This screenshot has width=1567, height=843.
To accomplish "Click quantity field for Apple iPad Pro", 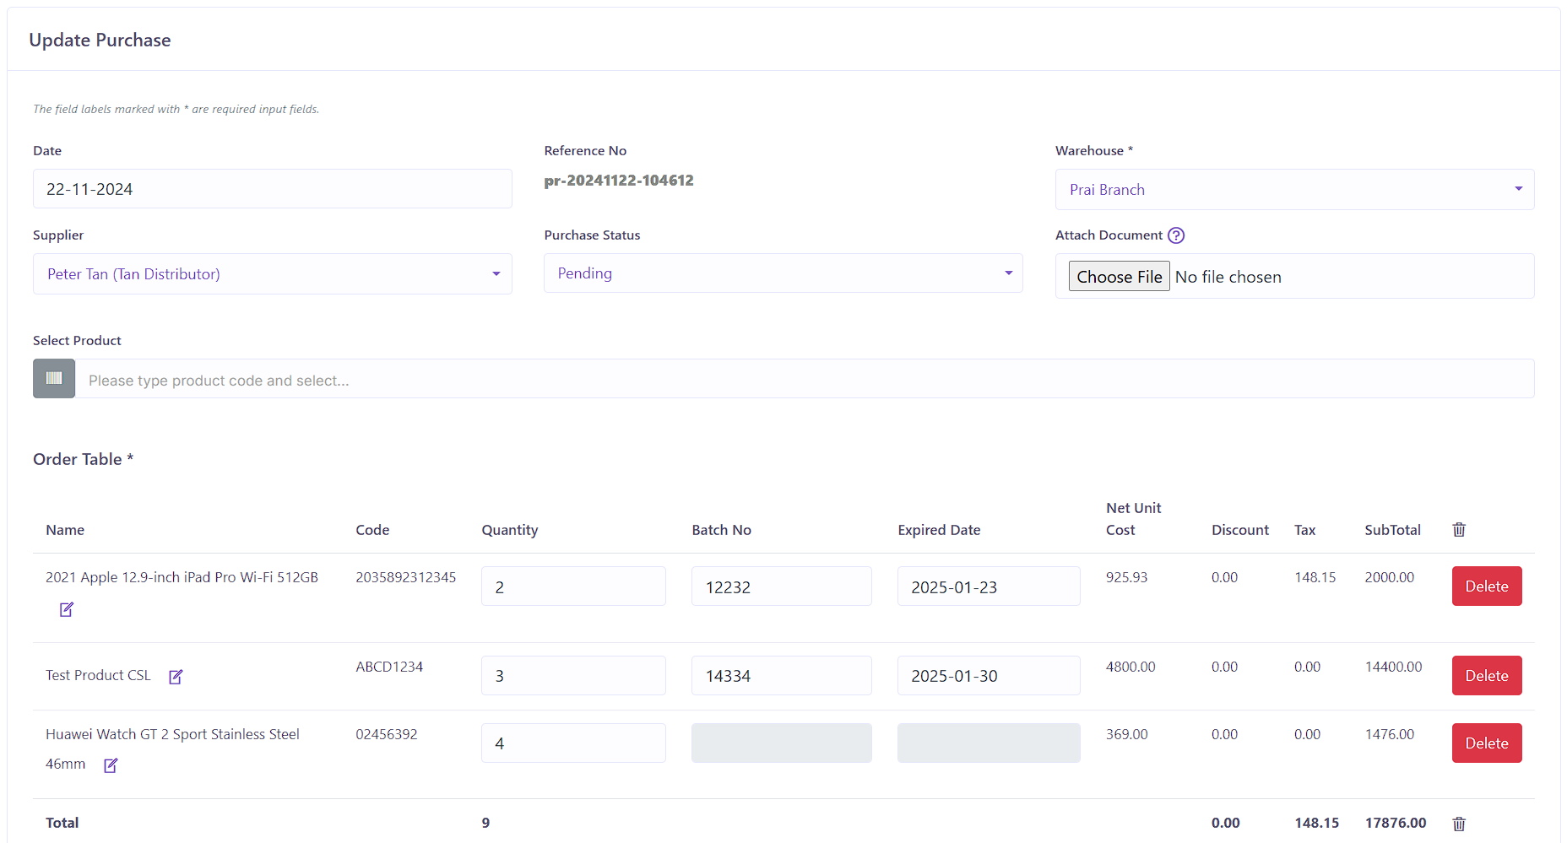I will coord(573,586).
